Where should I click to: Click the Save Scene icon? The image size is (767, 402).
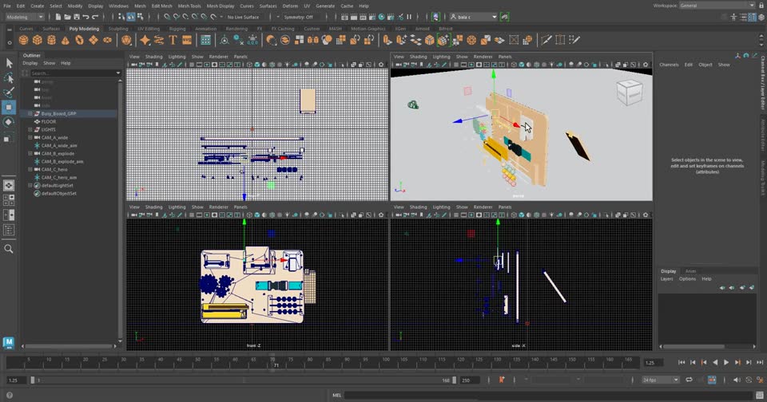[77, 17]
